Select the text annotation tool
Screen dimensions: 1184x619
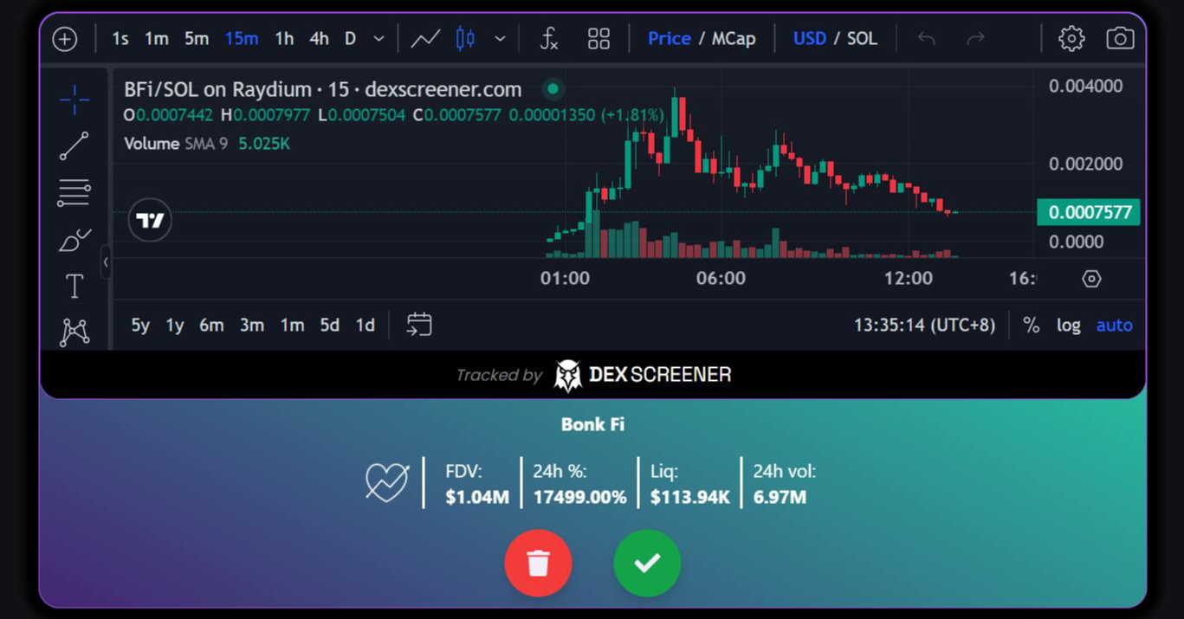pos(74,286)
